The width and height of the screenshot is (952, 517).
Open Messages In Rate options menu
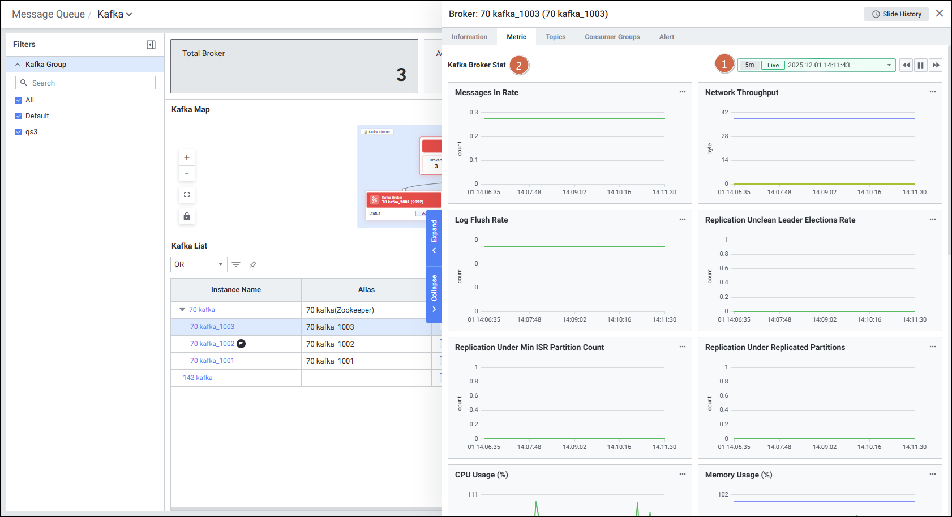[x=683, y=92]
